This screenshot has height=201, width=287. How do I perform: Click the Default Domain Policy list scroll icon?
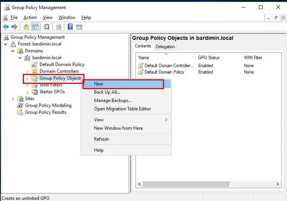click(140, 72)
